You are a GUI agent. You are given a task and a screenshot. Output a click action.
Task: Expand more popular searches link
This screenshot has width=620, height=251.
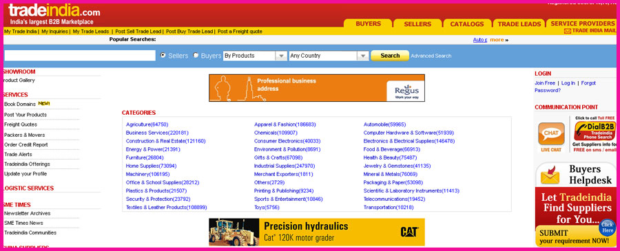point(497,40)
